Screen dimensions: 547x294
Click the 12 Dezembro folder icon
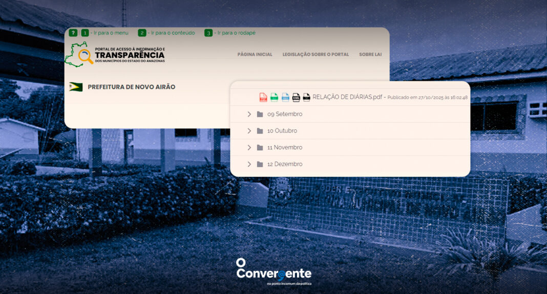pyautogui.click(x=260, y=164)
